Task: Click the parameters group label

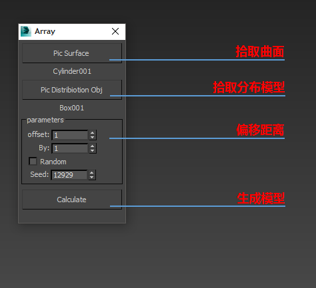Action: (x=45, y=120)
